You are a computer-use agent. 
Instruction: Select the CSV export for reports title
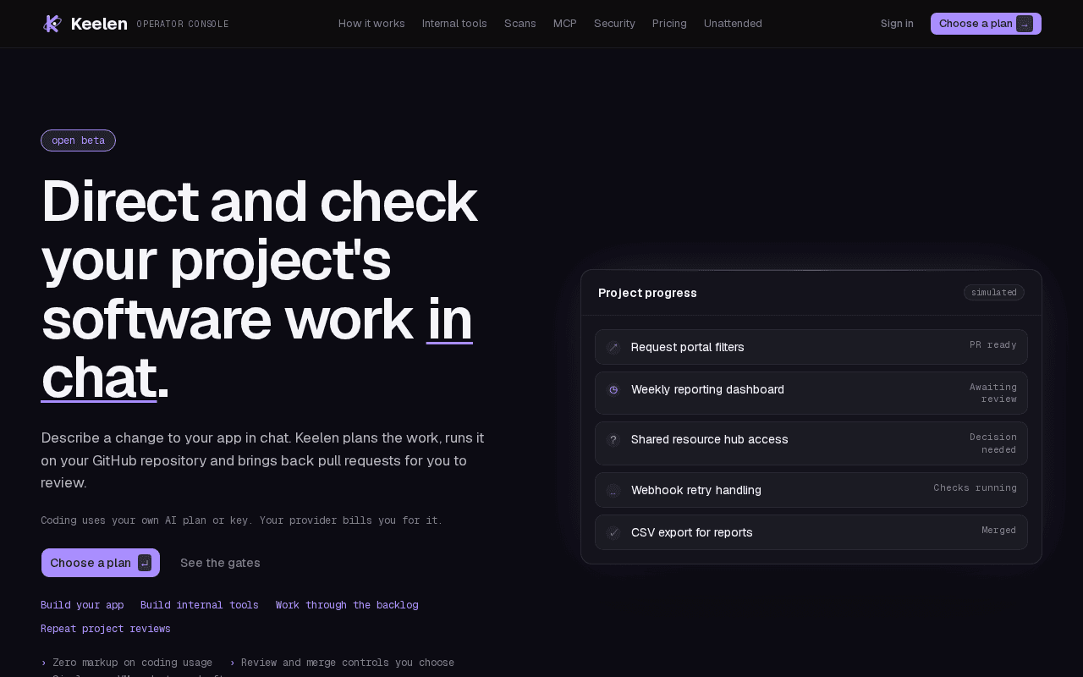[692, 532]
